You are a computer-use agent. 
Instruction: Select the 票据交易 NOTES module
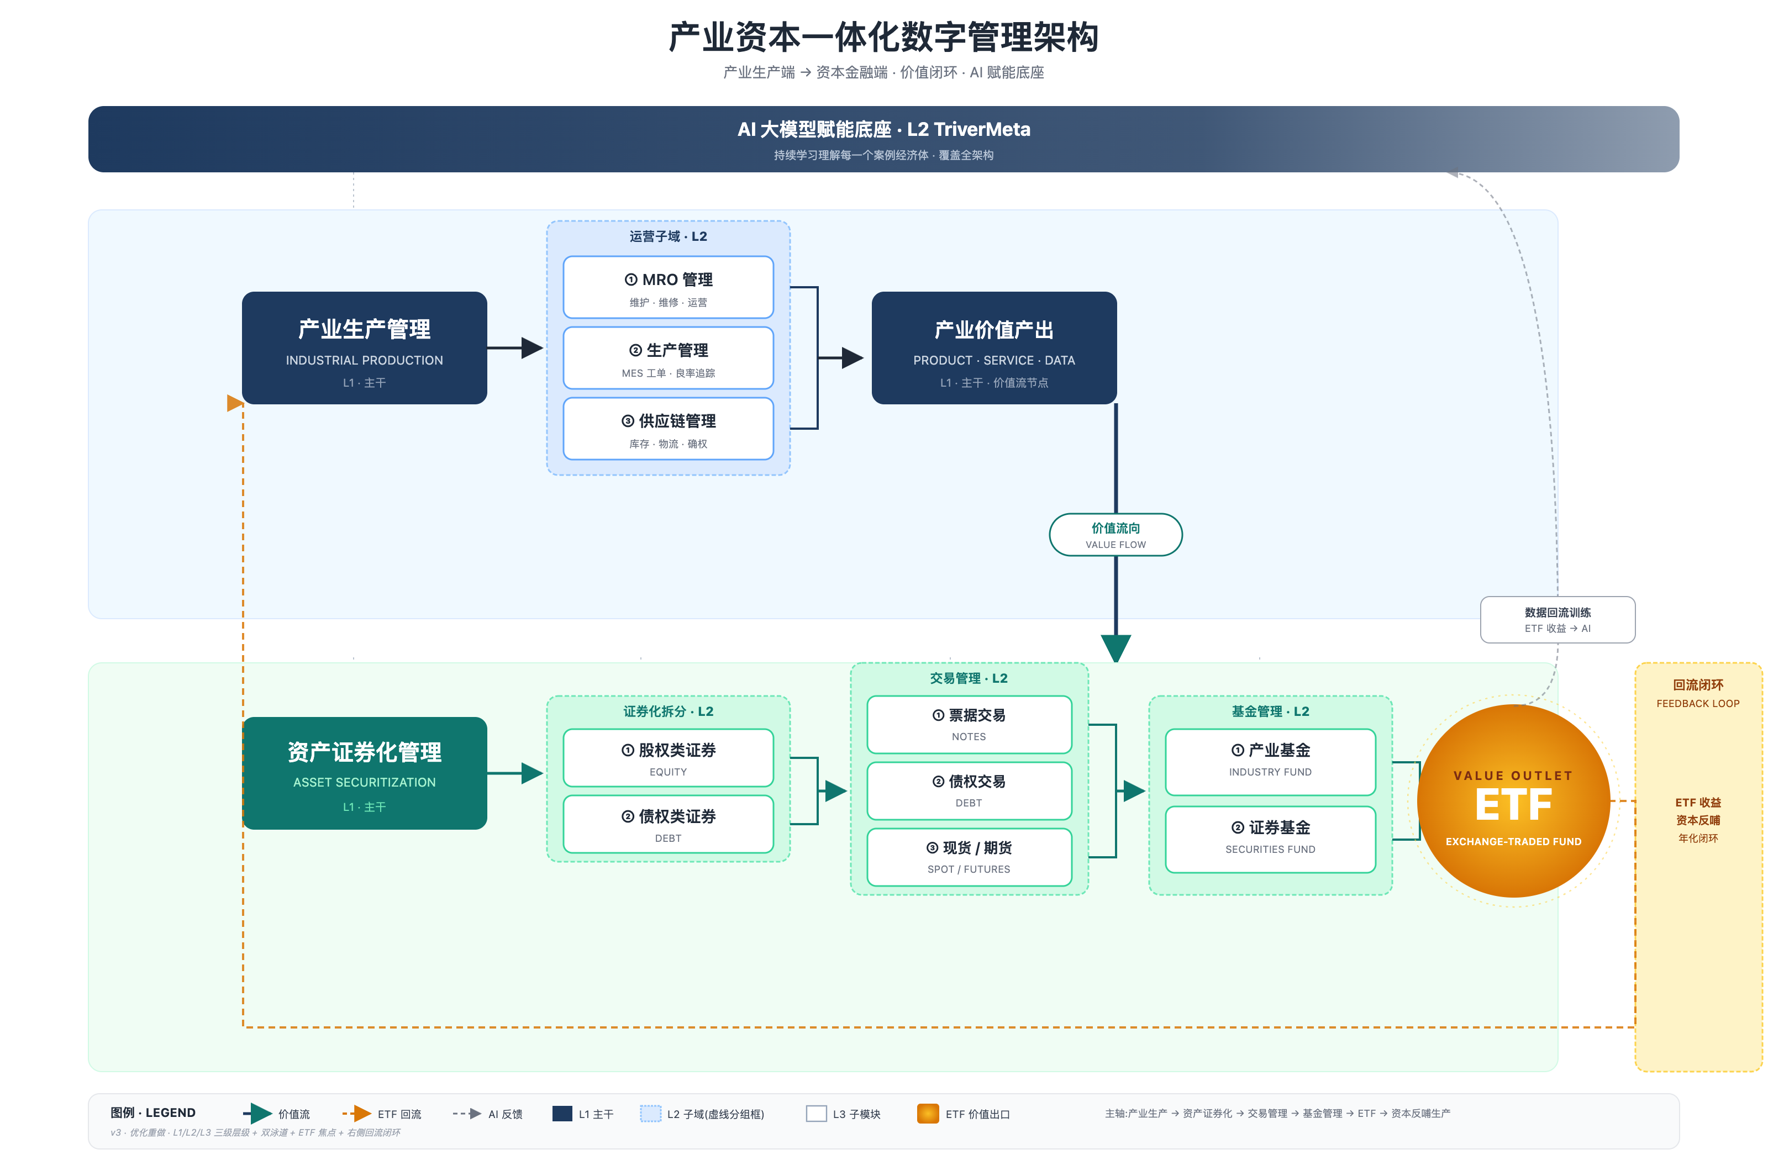click(969, 724)
